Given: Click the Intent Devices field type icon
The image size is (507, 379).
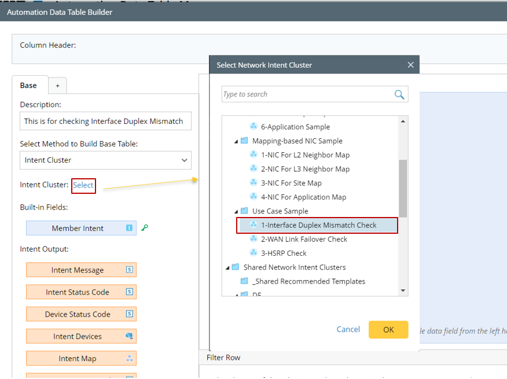Looking at the screenshot, I should click(130, 336).
